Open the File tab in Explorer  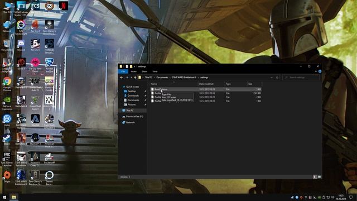123,71
